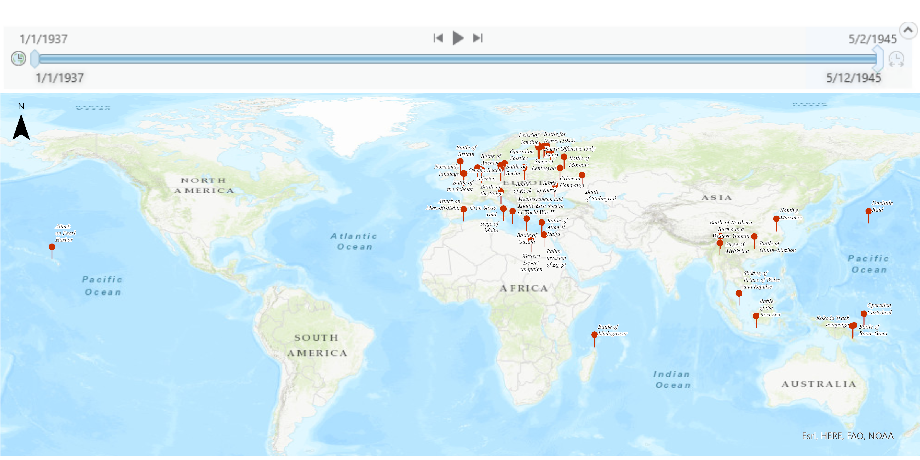Select the Gran Sasso raid pin
920x460 pixels.
(x=503, y=213)
